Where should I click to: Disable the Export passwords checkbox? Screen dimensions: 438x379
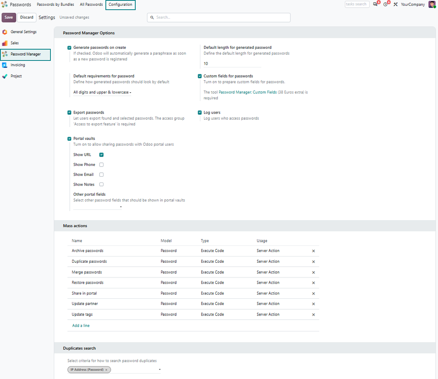pyautogui.click(x=69, y=112)
